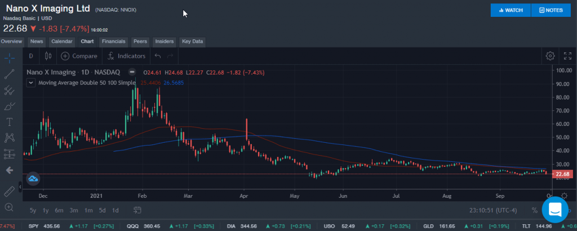
Task: Hide the Nano X Imaging legend toggle
Action: tap(132, 72)
